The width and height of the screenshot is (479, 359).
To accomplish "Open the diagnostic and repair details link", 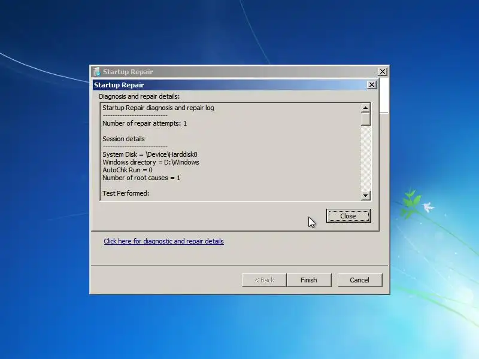I will (163, 241).
